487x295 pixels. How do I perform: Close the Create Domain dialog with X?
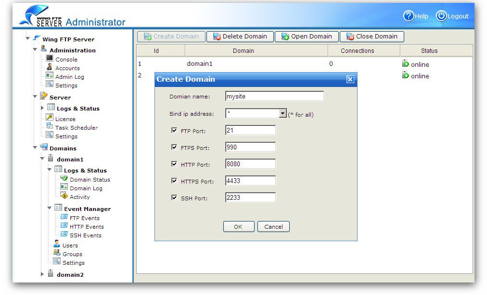coord(350,79)
